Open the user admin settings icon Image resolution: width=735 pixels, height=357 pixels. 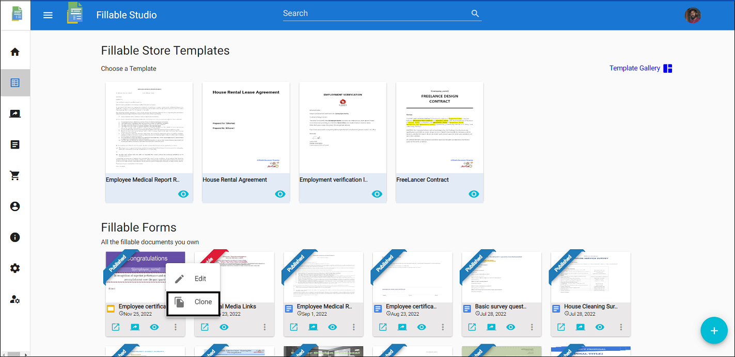click(x=15, y=299)
